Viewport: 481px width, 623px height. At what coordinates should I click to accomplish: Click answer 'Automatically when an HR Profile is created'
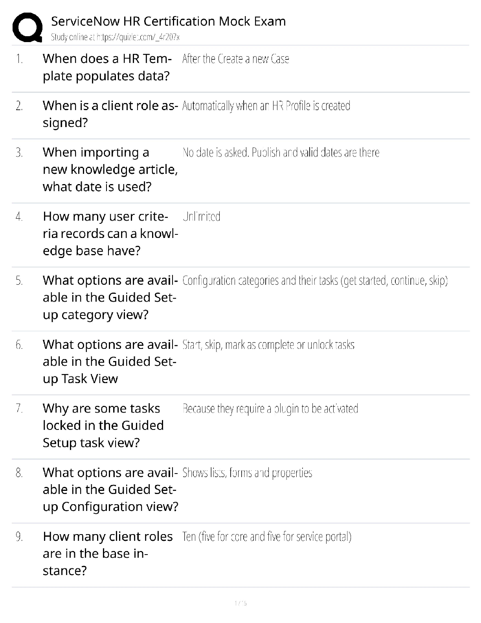(x=266, y=106)
